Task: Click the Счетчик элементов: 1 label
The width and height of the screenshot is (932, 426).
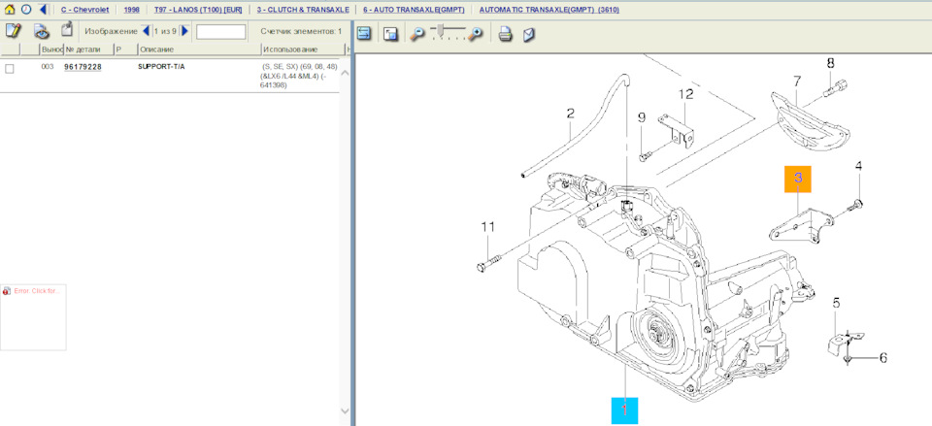Action: click(301, 31)
